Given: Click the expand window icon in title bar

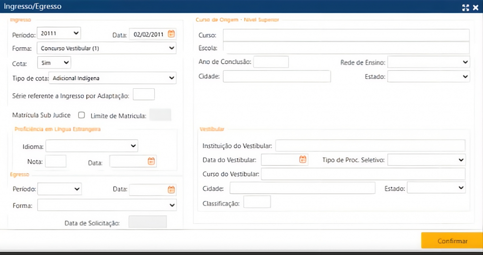Looking at the screenshot, I should pos(466,7).
